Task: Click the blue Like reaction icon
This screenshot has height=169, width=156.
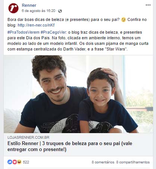Action: click(10, 162)
